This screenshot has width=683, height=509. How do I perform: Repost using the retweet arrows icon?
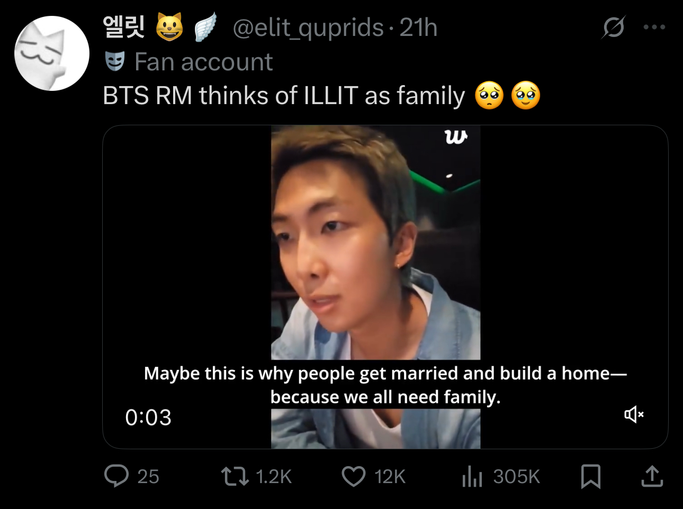point(235,476)
